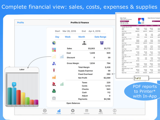
Task: Select the blue bar labeled 7.0
Action: tap(14, 96)
